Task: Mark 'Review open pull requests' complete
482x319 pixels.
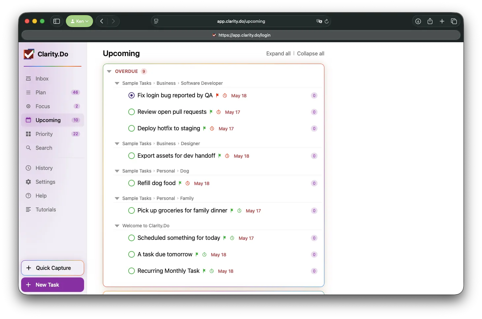Action: pos(132,112)
